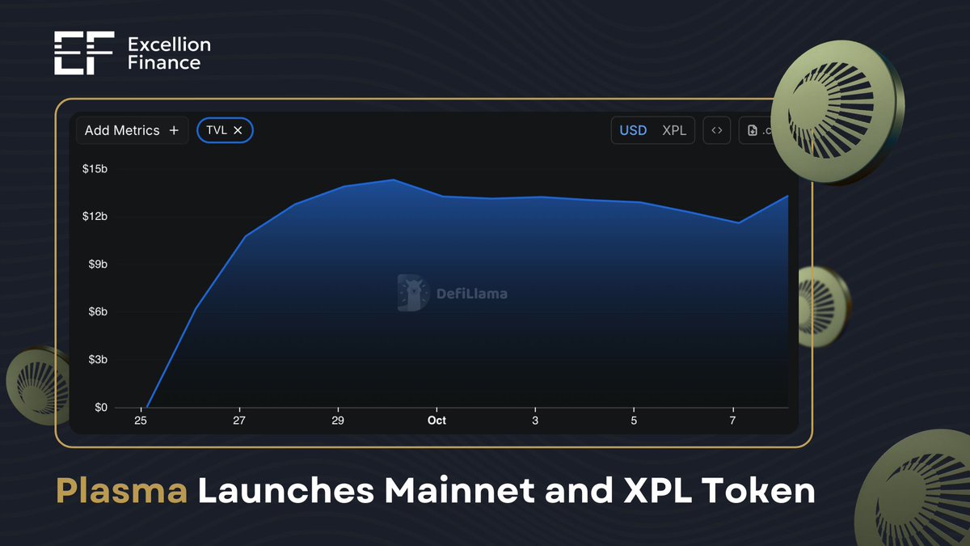Click the Launches Mainnet and XPL Token text

pos(507,489)
